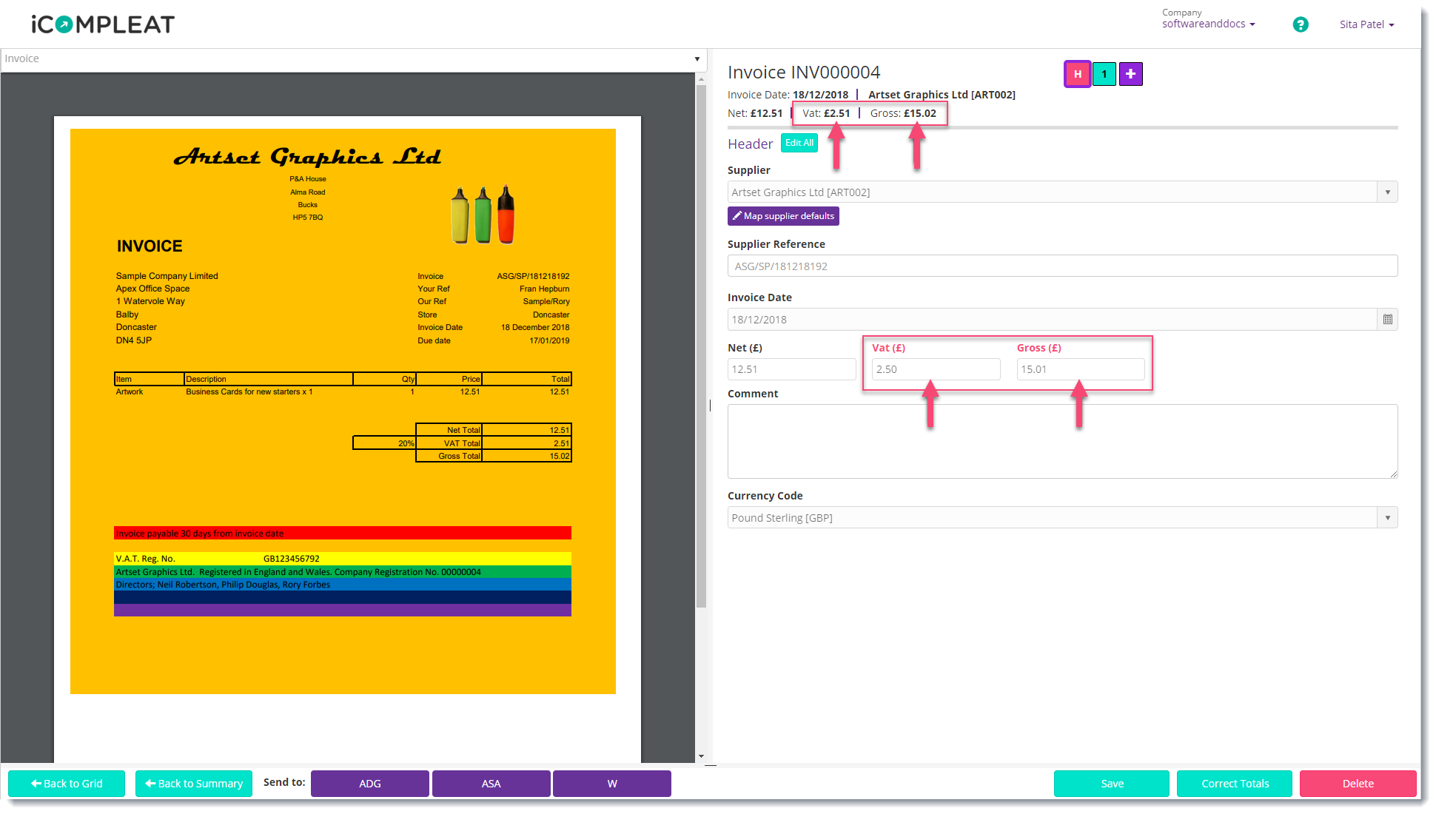Click the Net: £12.51 summary value
Image resolution: width=1436 pixels, height=814 pixels.
(x=755, y=113)
